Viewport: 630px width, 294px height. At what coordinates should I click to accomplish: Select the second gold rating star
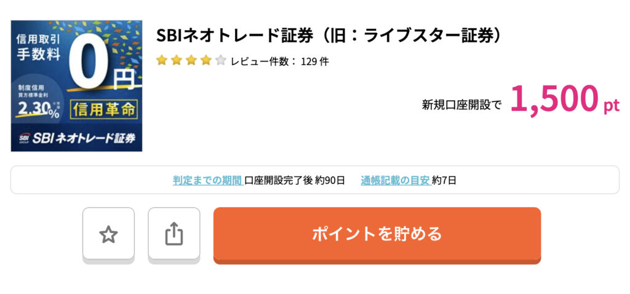click(x=177, y=61)
